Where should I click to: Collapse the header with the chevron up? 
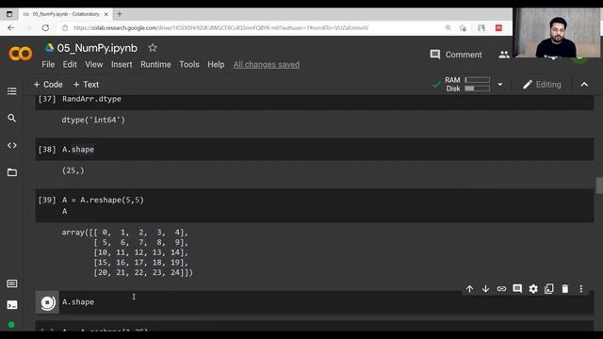click(x=584, y=84)
